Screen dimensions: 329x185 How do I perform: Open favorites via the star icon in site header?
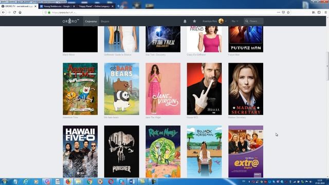194,21
